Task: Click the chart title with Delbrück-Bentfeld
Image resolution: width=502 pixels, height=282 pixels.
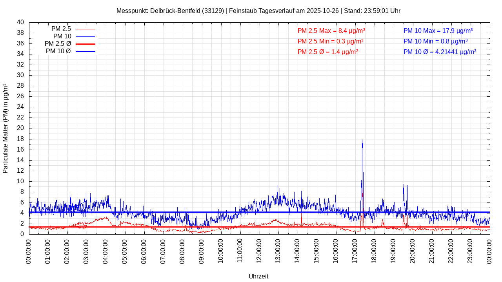Action: [258, 11]
